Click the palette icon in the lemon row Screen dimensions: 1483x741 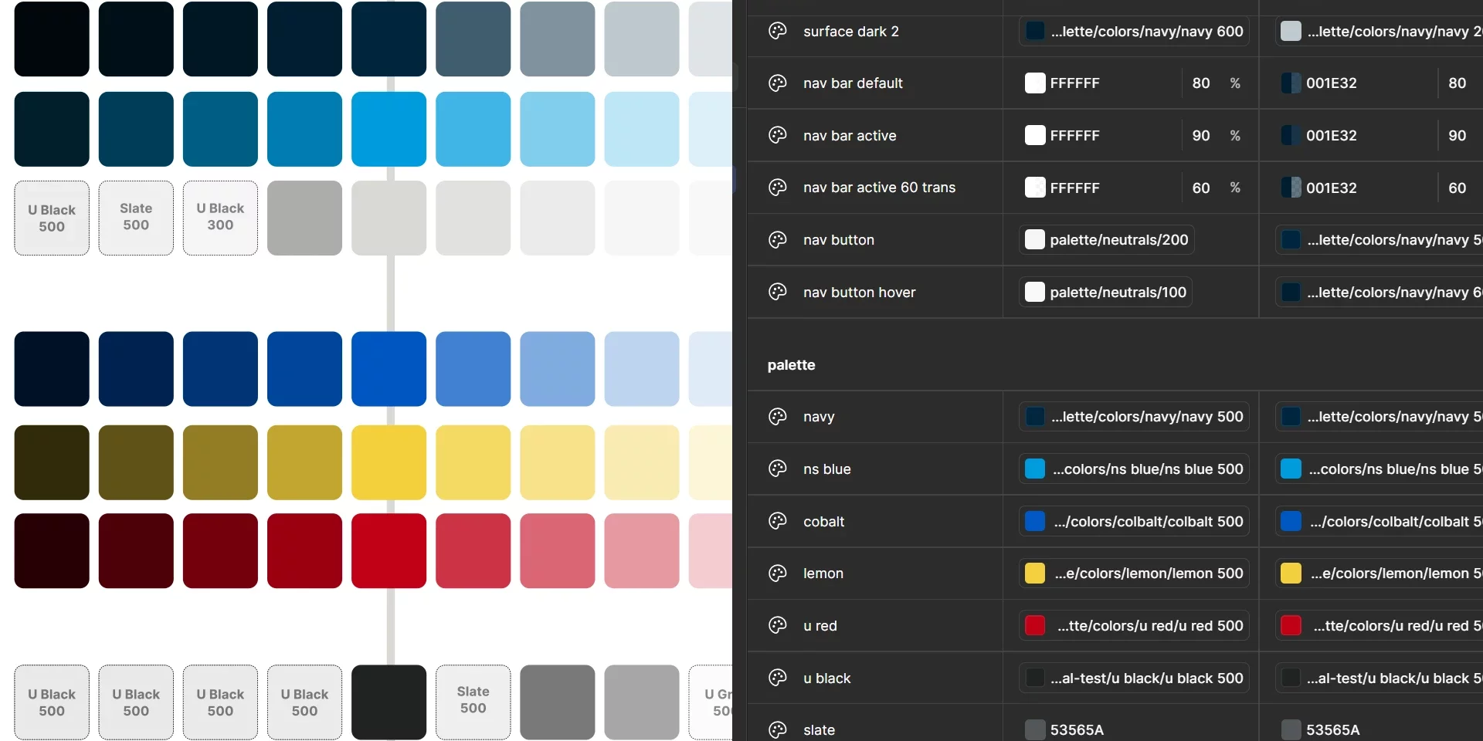coord(777,573)
